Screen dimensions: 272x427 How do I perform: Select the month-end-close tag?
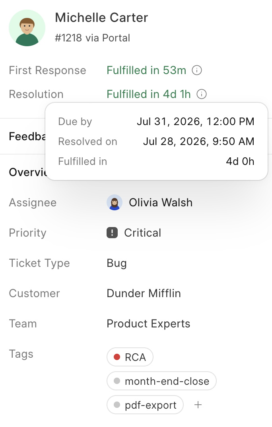pos(161,381)
